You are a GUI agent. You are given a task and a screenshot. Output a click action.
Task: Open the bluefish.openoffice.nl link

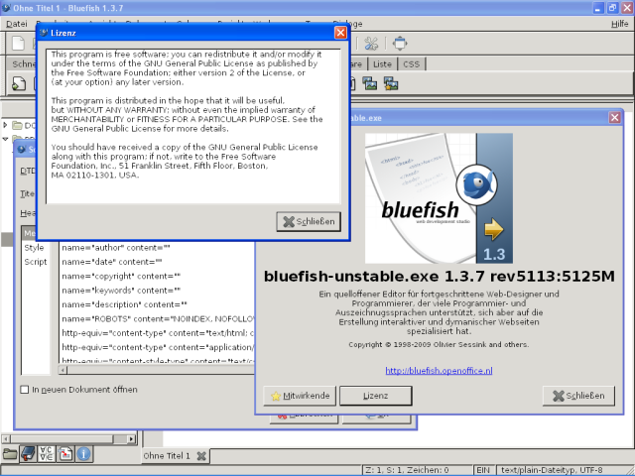coord(439,370)
